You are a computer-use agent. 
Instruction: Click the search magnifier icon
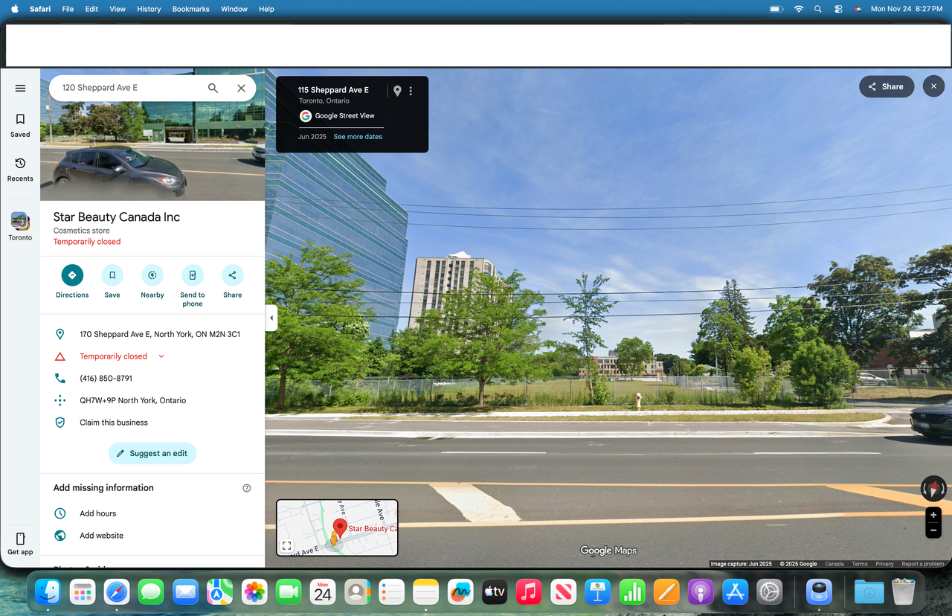(213, 88)
